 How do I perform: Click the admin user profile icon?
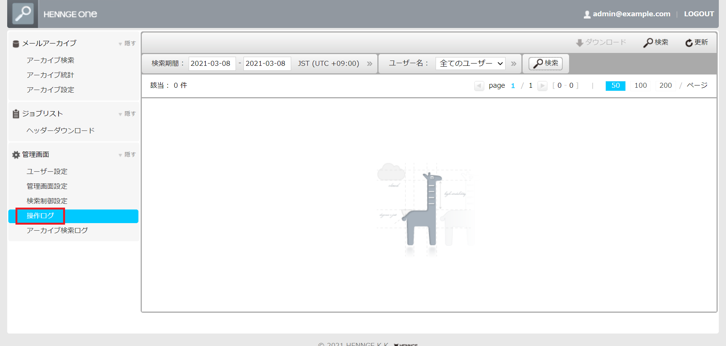point(587,14)
